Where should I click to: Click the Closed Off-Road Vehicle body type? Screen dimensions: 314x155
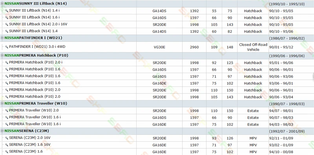[x=253, y=47]
